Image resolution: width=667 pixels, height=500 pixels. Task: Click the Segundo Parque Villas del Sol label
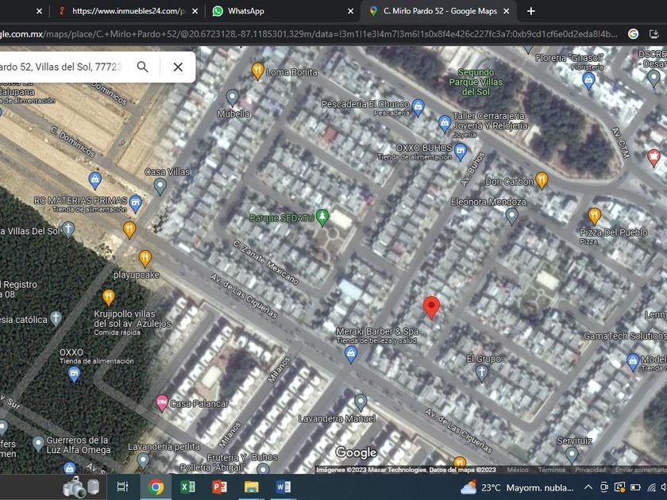[476, 82]
